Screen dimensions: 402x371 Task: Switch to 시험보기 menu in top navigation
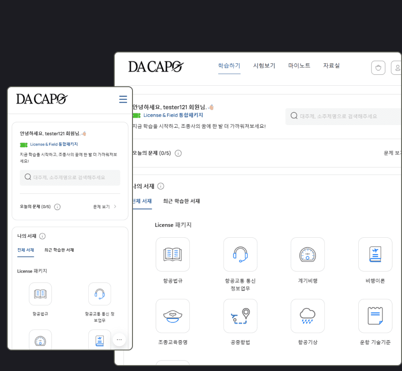(x=264, y=66)
